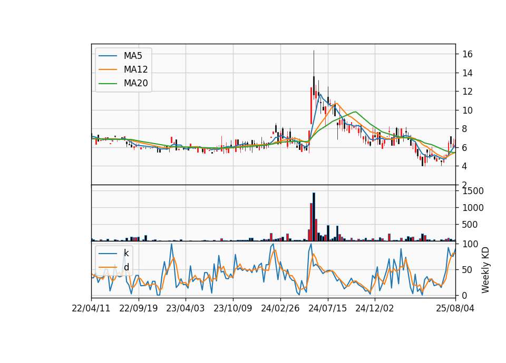
Task: Click the volume axis value 1000
Action: pyautogui.click(x=473, y=208)
